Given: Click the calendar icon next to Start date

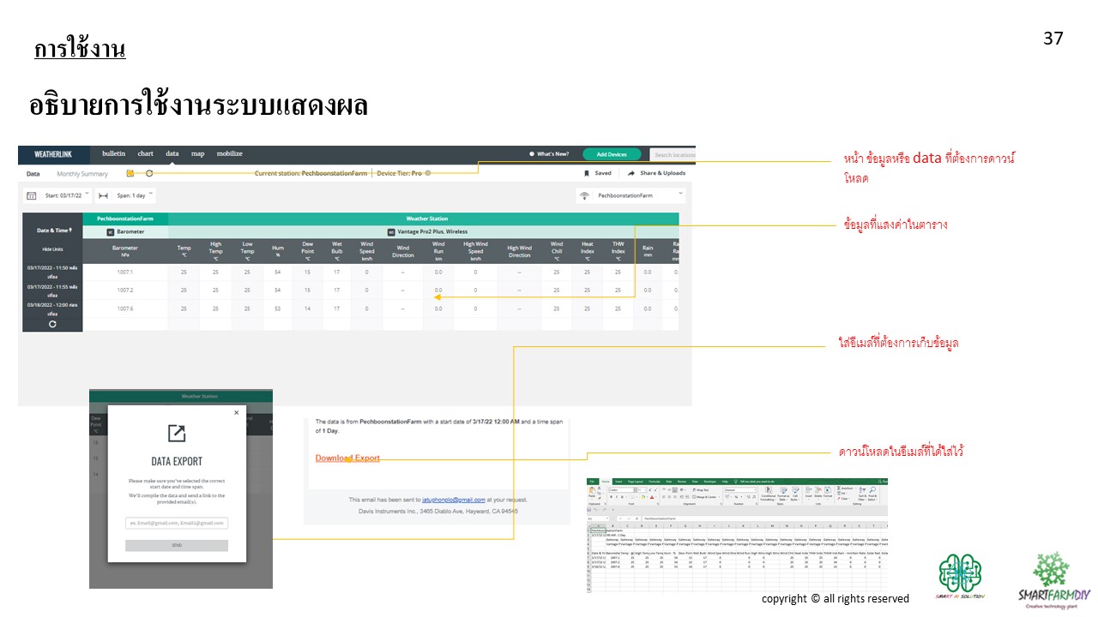Looking at the screenshot, I should [32, 196].
